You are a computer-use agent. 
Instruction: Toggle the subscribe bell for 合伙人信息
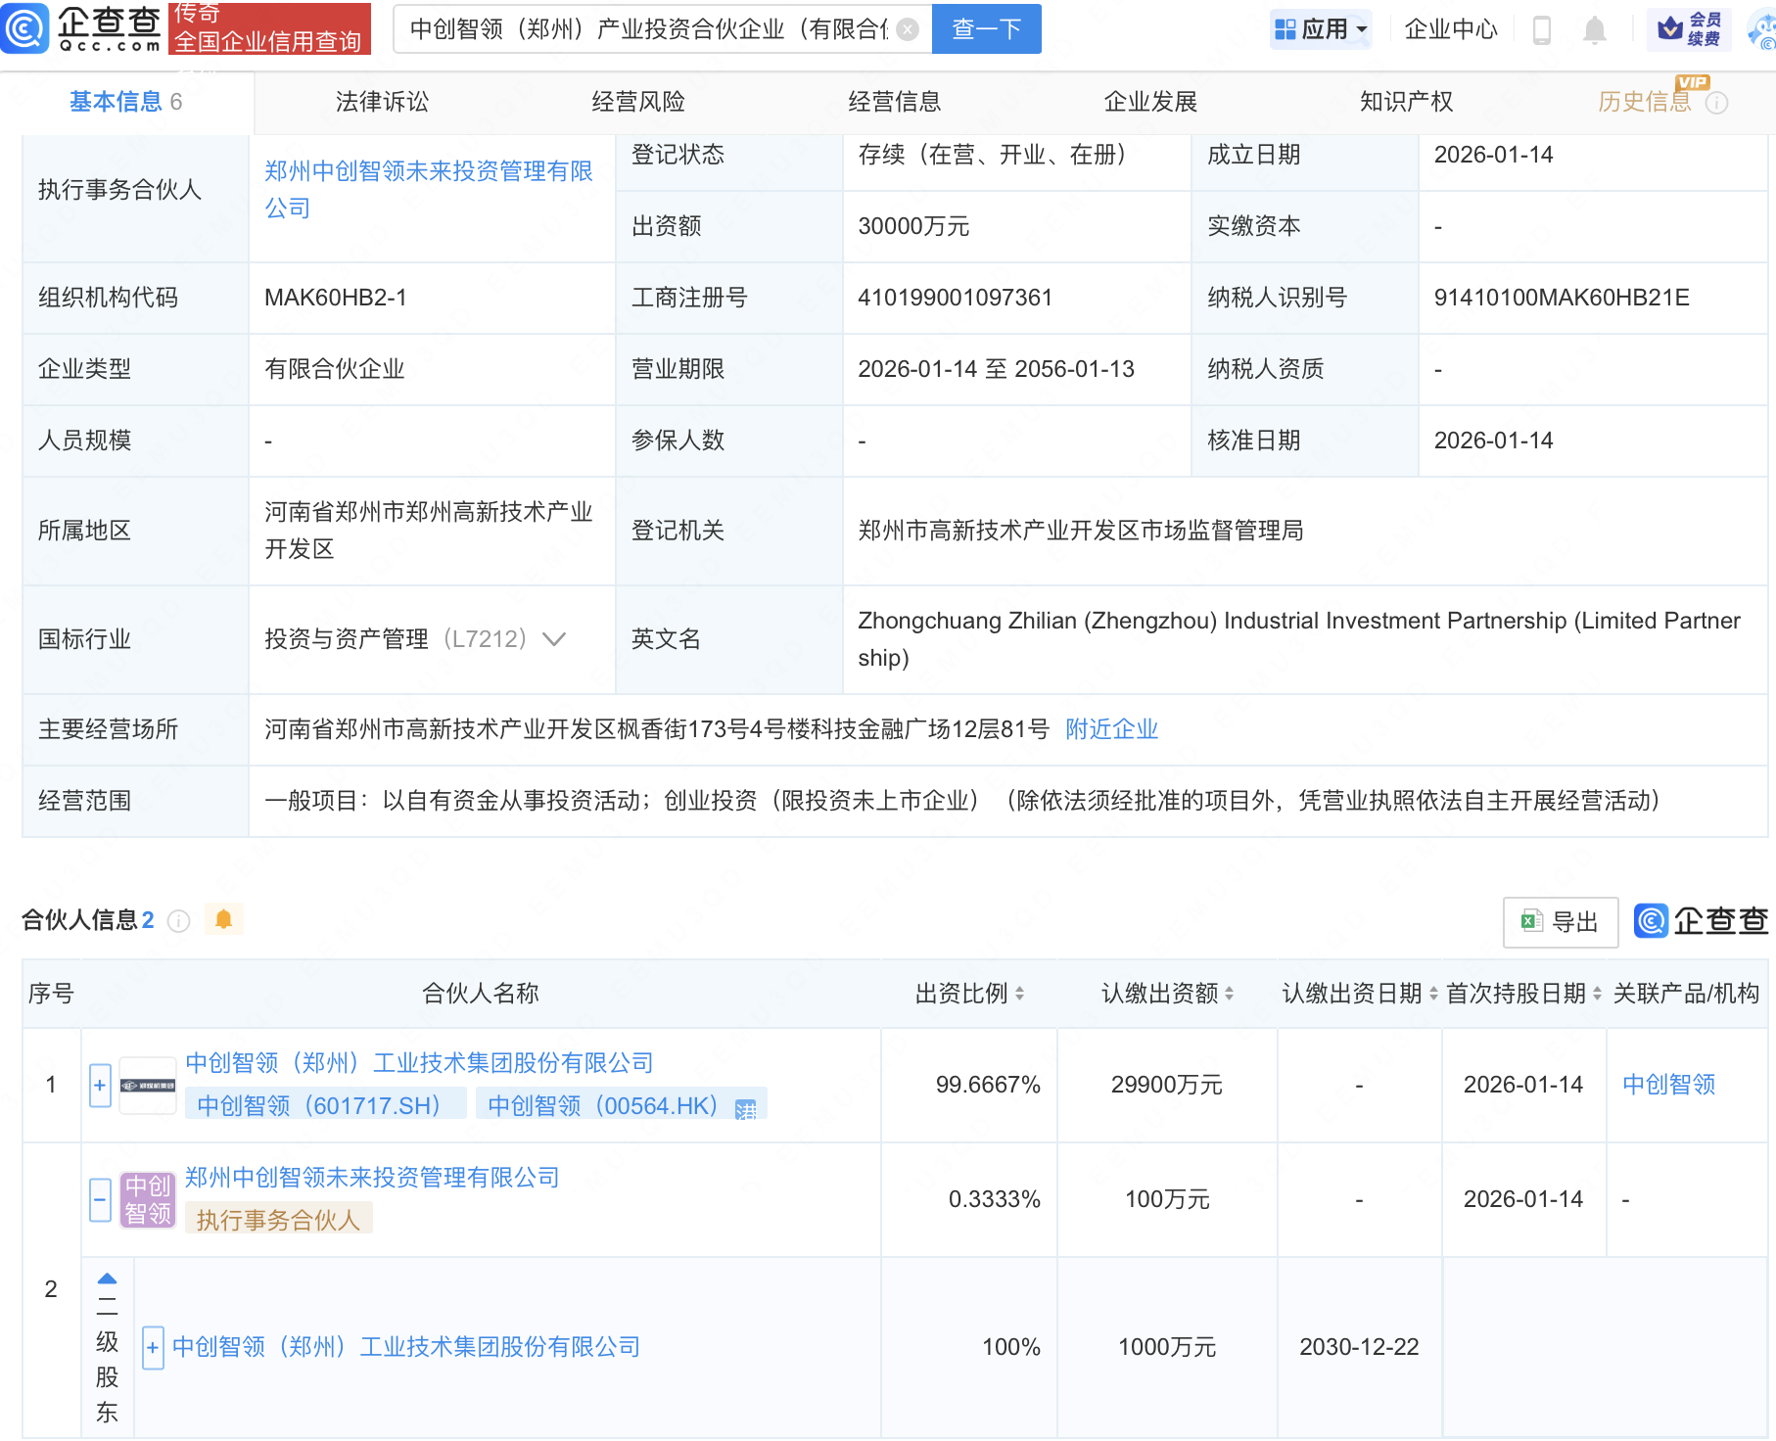(223, 920)
